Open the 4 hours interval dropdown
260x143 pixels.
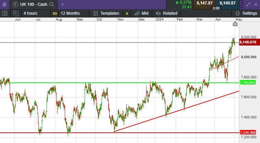pos(36,13)
